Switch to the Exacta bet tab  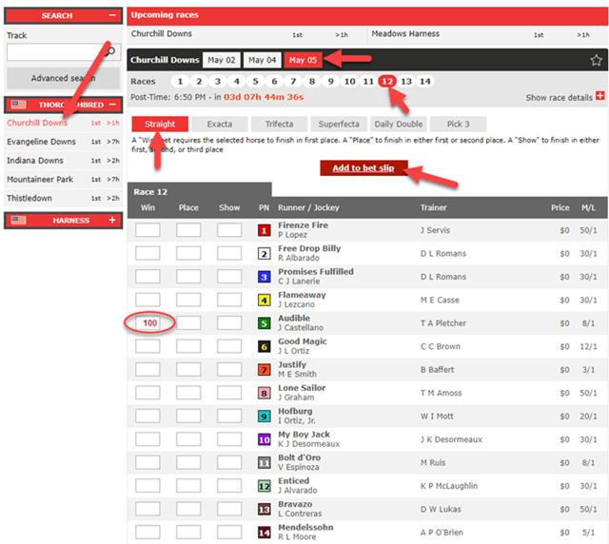pyautogui.click(x=220, y=125)
